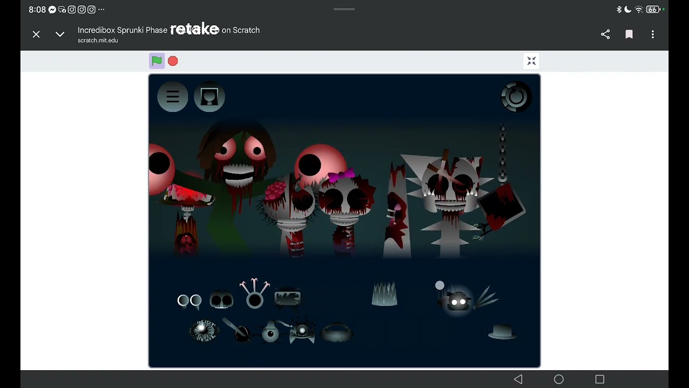The height and width of the screenshot is (388, 689).
Task: Open the character gallery button beside the menu
Action: pos(209,97)
